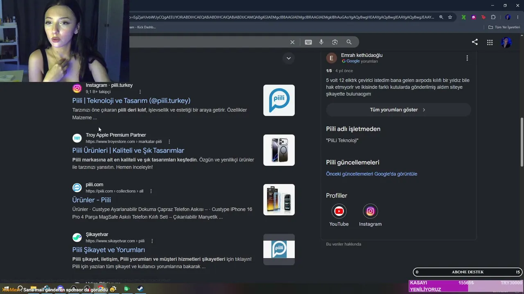This screenshot has height=294, width=524.
Task: Open the Google apps grid
Action: pos(490,42)
